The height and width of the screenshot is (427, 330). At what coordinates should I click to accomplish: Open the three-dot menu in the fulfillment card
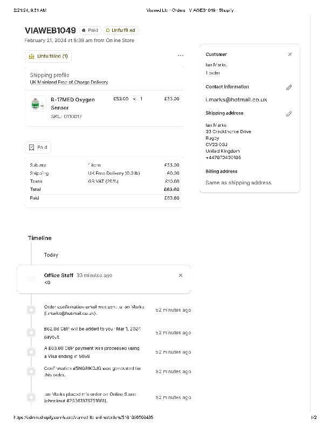pyautogui.click(x=180, y=56)
